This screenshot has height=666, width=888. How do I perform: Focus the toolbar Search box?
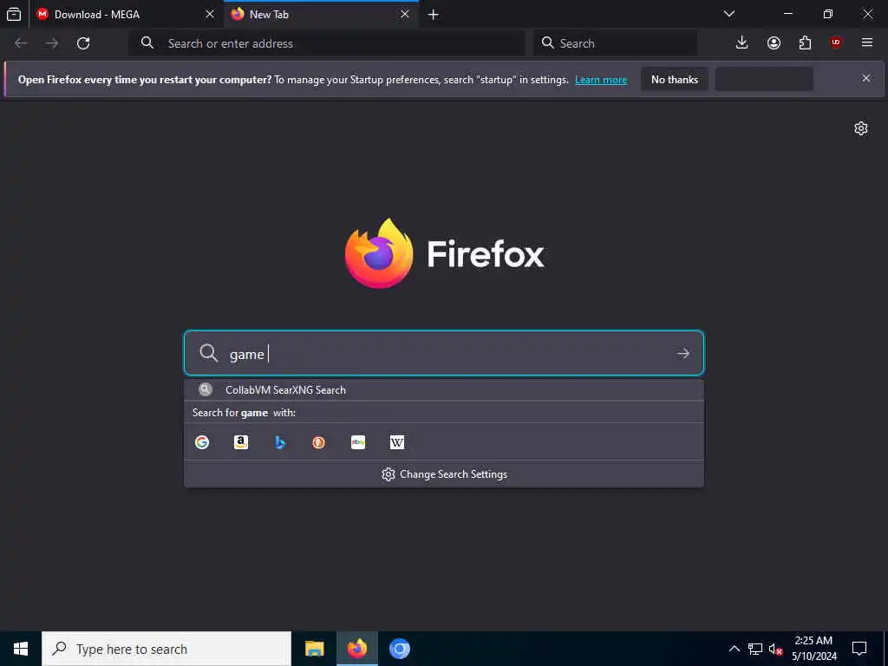(x=615, y=43)
